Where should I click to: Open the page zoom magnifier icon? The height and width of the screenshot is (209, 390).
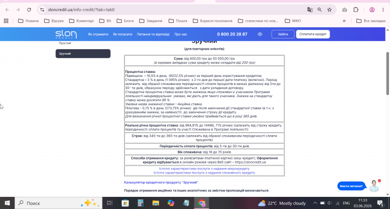click(319, 10)
